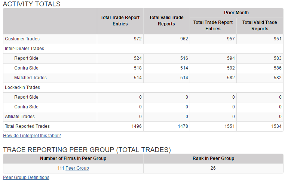The image size is (288, 182).
Task: Click the Locked-In Trades row label
Action: point(22,87)
